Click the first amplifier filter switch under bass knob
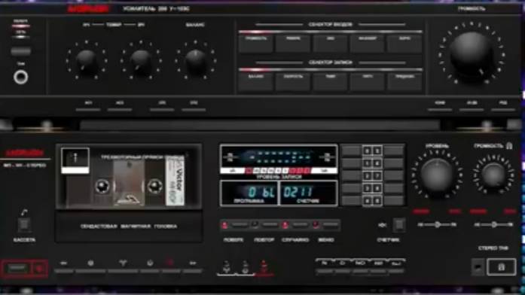525x295 pixels. [88, 109]
